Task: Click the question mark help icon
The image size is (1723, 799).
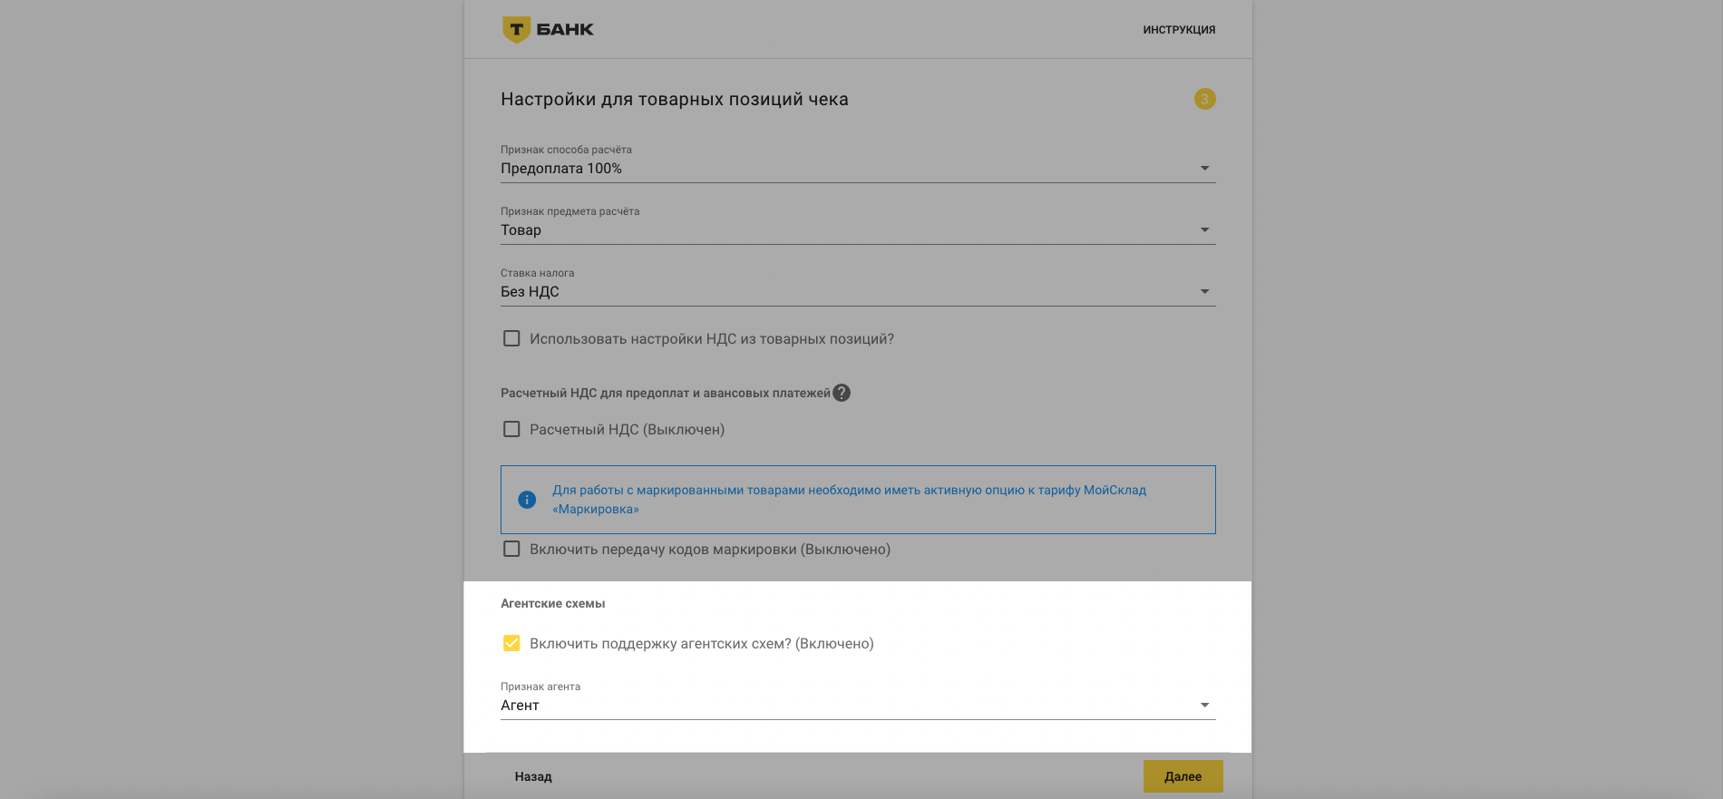Action: 842,393
